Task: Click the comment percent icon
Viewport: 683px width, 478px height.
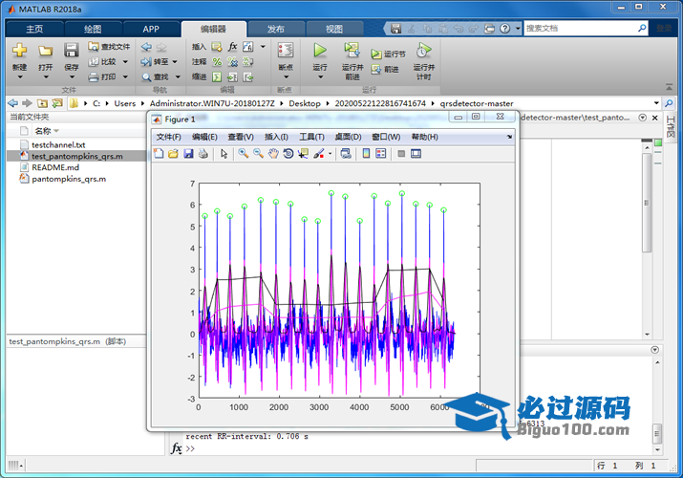Action: coord(217,62)
